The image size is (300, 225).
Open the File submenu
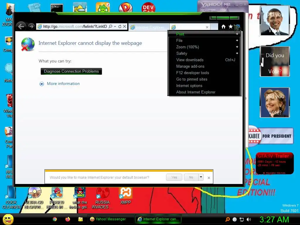204,40
